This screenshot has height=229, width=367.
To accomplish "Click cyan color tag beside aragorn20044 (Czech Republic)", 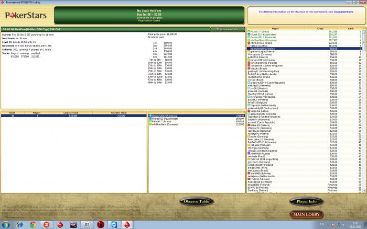I will [x=249, y=83].
